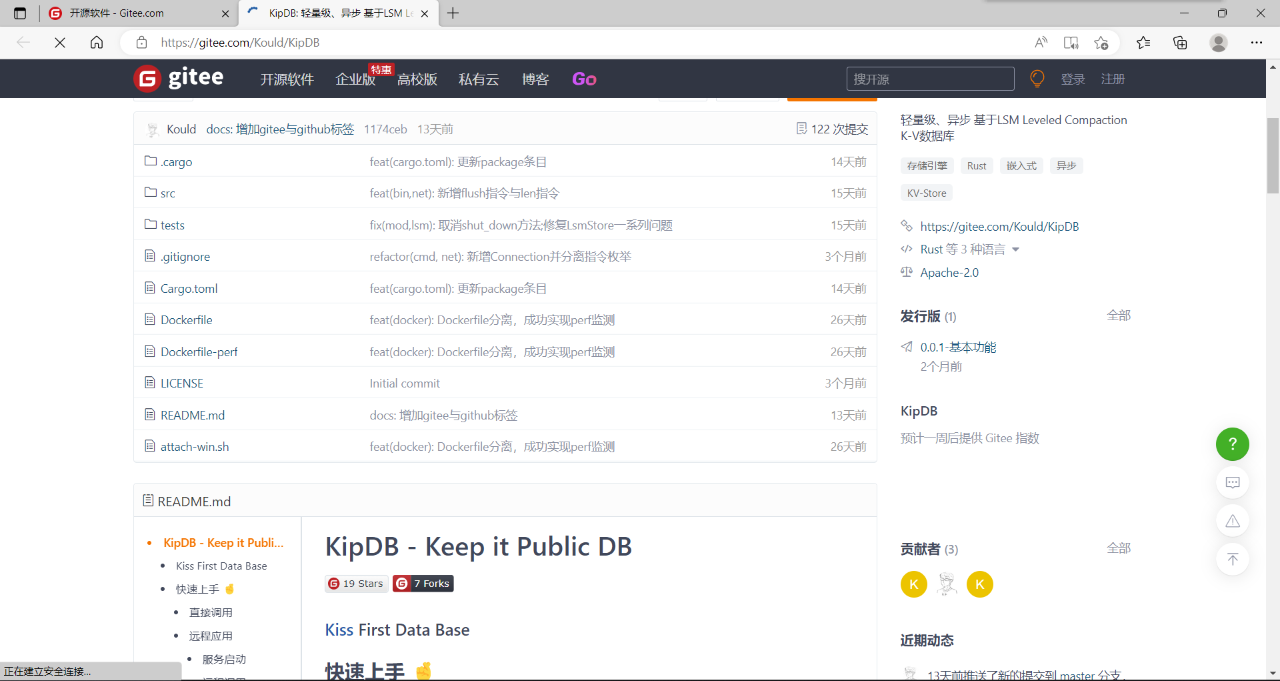Open the https://gitee.com/Kould/KipDB repository link
Image resolution: width=1280 pixels, height=681 pixels.
999,227
